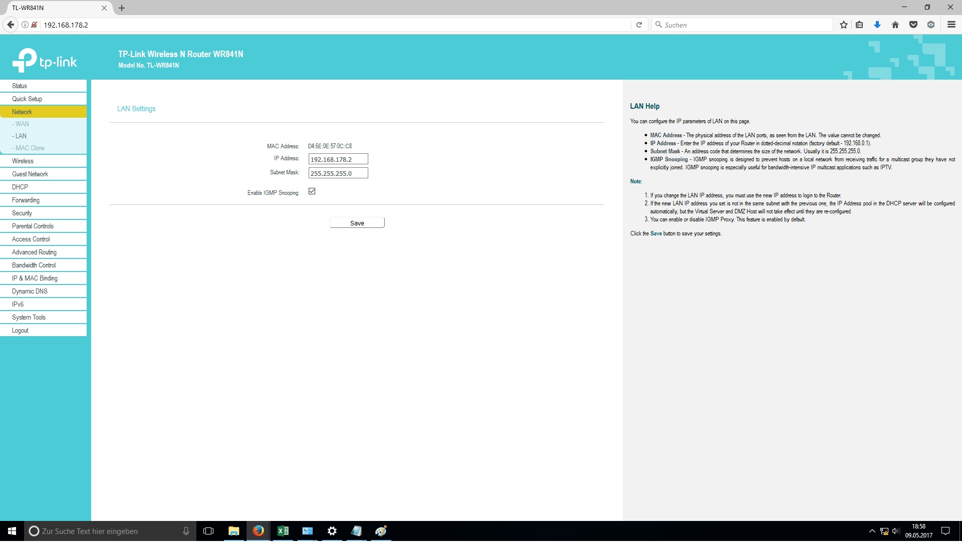Toggle Enable IGMP Snooping checkbox

(312, 191)
